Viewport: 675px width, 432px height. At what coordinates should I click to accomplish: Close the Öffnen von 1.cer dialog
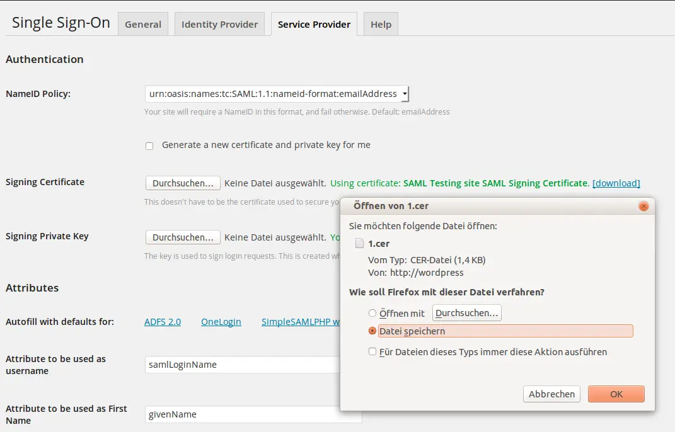[643, 207]
